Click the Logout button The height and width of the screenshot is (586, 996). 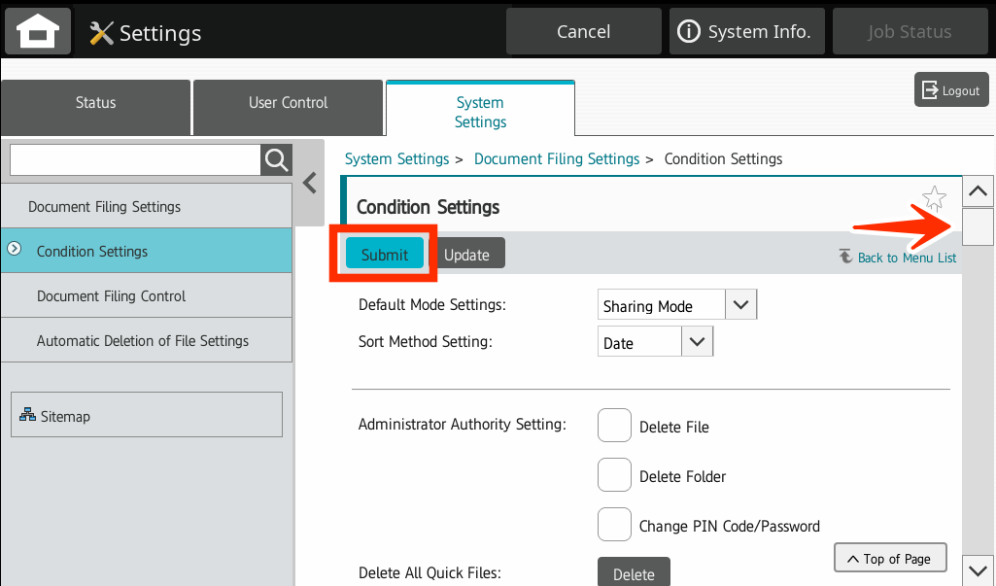pyautogui.click(x=950, y=90)
